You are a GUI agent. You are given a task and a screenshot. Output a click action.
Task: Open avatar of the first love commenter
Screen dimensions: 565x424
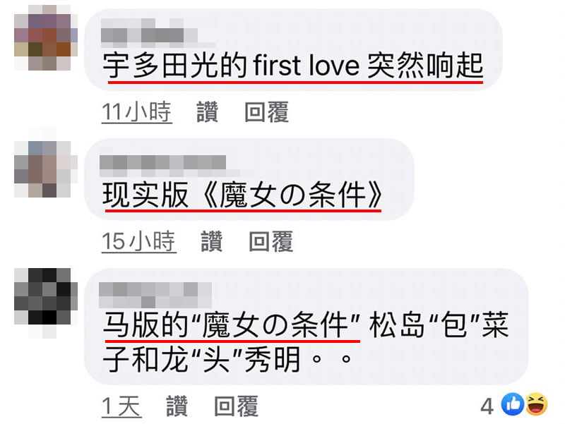[44, 41]
